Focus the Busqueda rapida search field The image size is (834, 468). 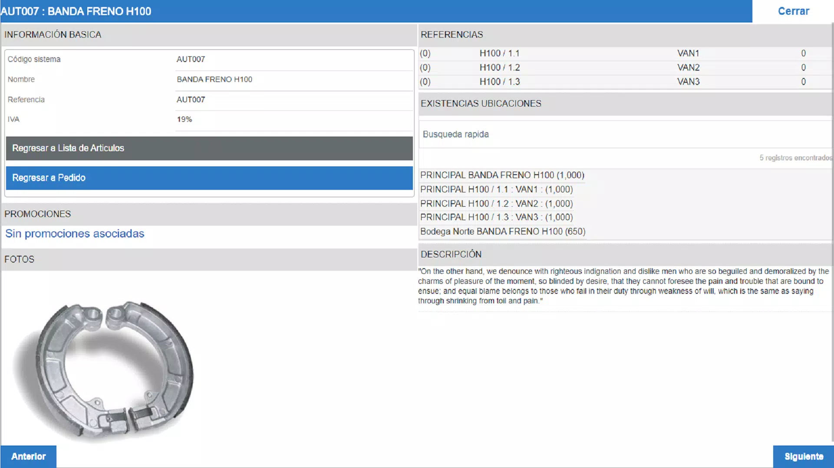(x=625, y=134)
